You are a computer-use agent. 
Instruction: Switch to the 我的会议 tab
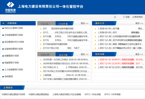click(46, 54)
